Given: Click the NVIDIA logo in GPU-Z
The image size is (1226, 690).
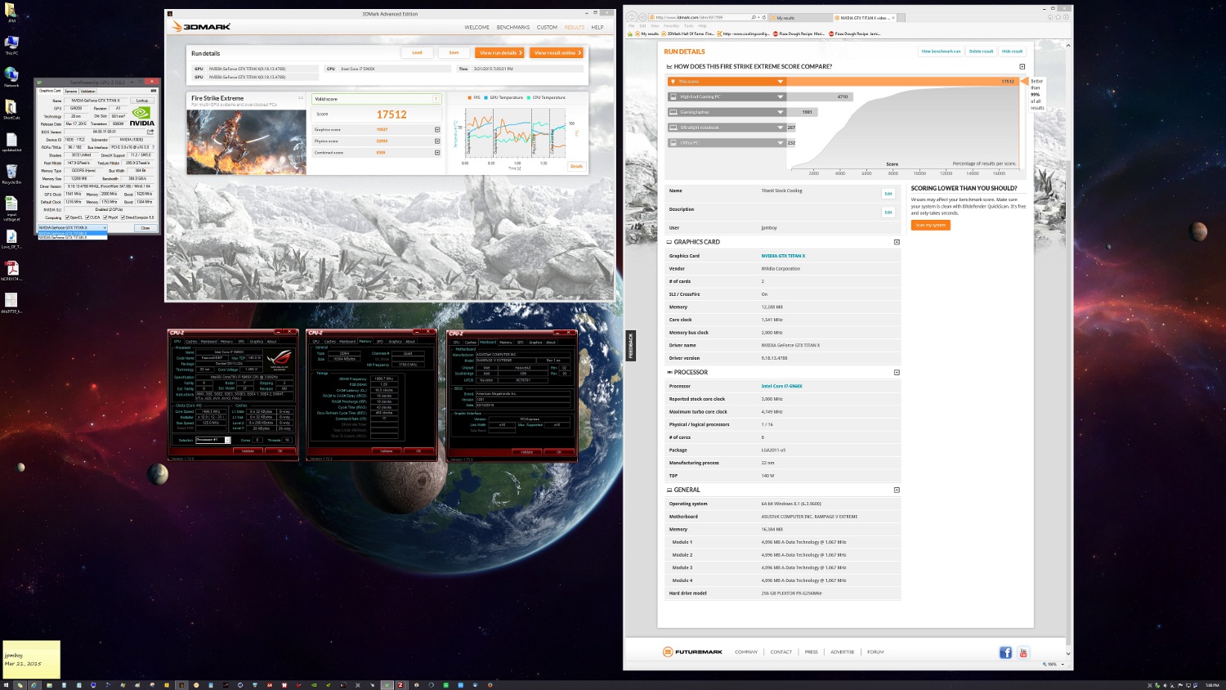Looking at the screenshot, I should pos(141,116).
